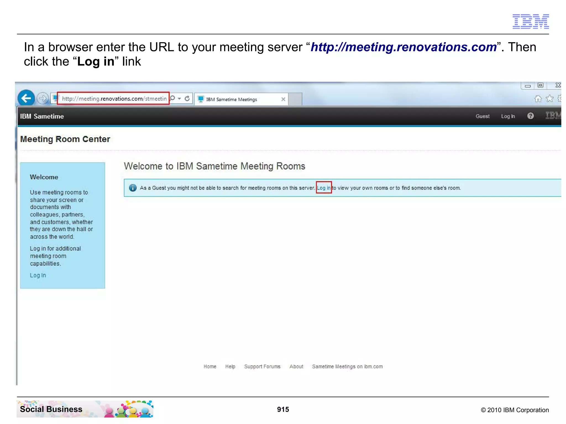The width and height of the screenshot is (566, 424).
Task: Open a new blank browser tab
Action: pos(295,99)
